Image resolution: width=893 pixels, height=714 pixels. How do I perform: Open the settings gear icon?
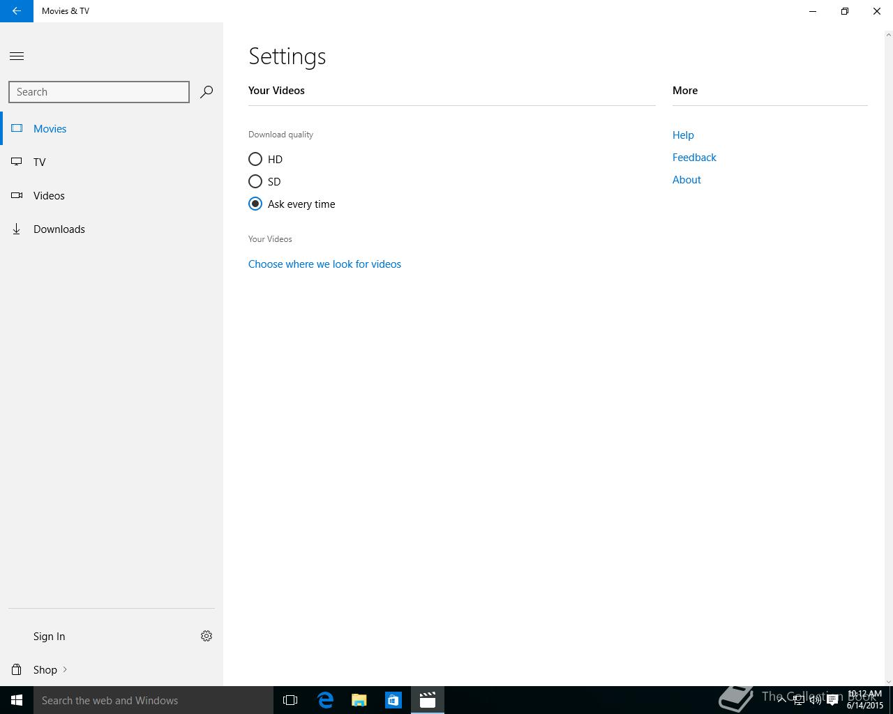207,636
